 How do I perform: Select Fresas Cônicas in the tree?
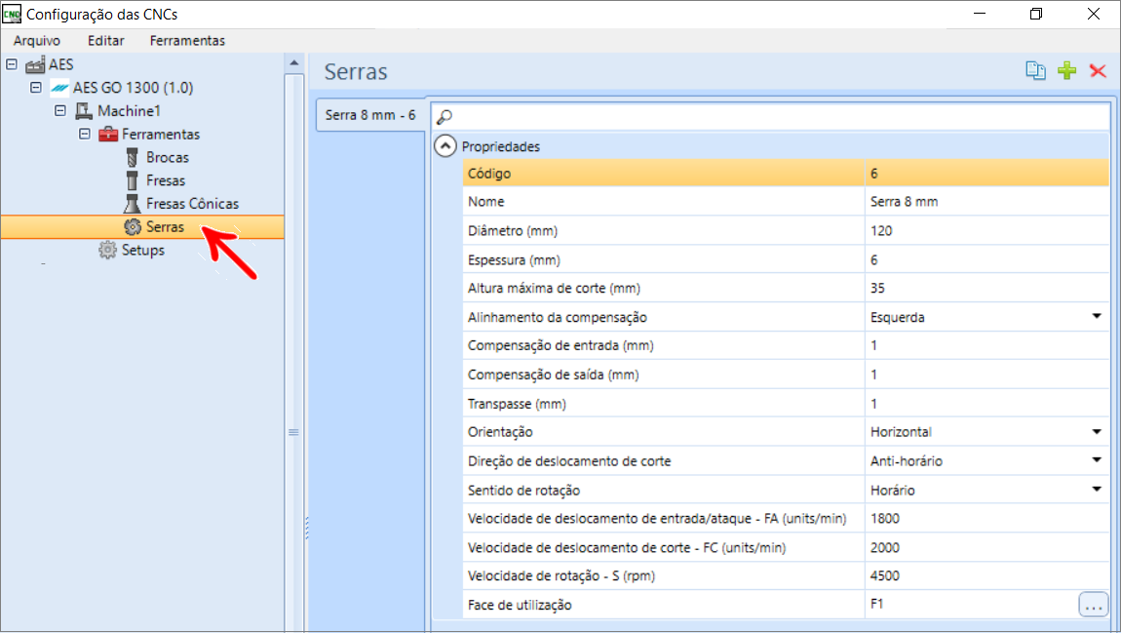[192, 204]
